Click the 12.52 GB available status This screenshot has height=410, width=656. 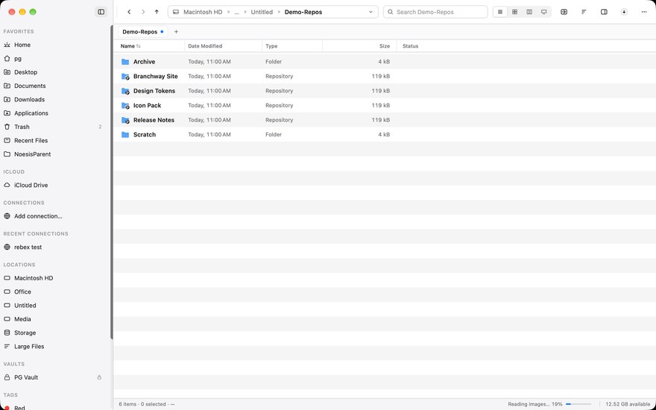[x=628, y=404]
